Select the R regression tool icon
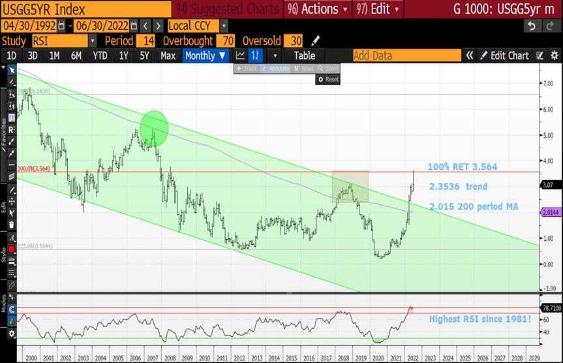 tap(12, 129)
